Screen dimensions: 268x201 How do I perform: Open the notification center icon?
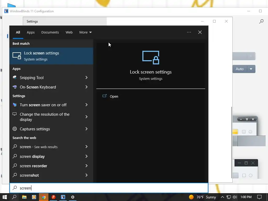click(x=259, y=197)
